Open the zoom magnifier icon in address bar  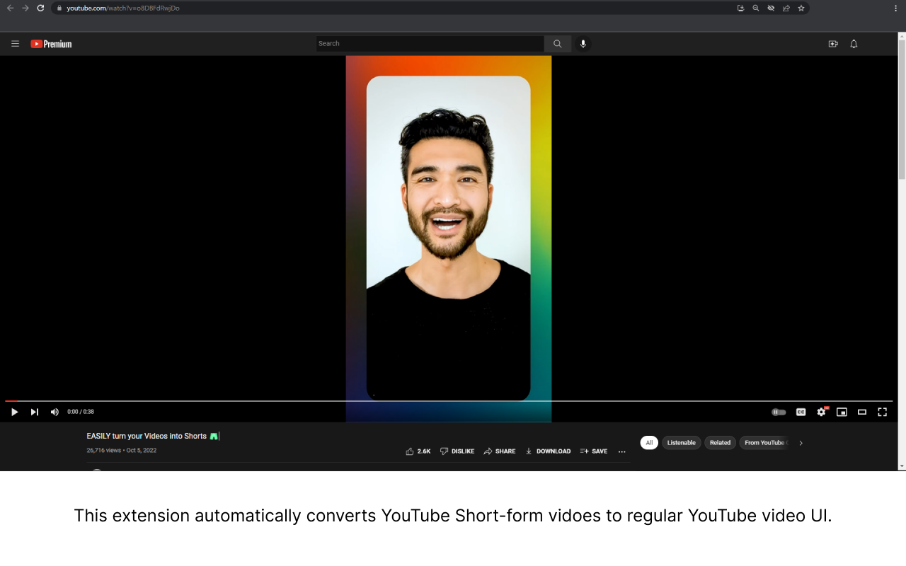(756, 8)
